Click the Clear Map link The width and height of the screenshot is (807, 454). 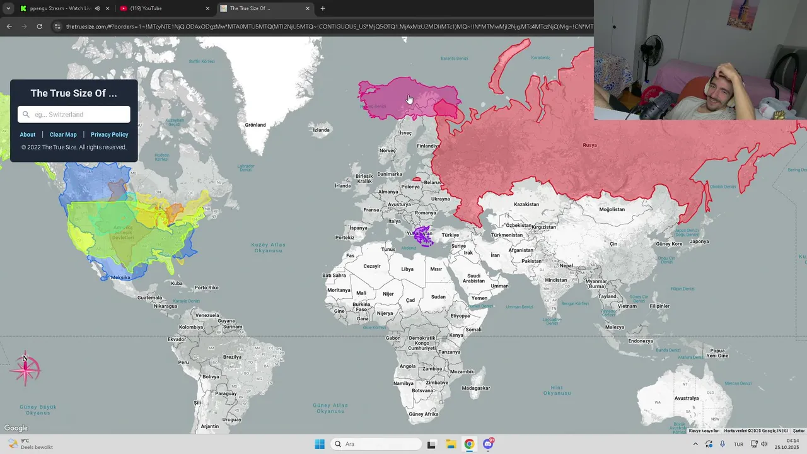pos(63,134)
